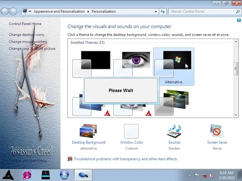The height and width of the screenshot is (181, 242).
Task: Click the Show desktop strip
Action: [x=240, y=175]
